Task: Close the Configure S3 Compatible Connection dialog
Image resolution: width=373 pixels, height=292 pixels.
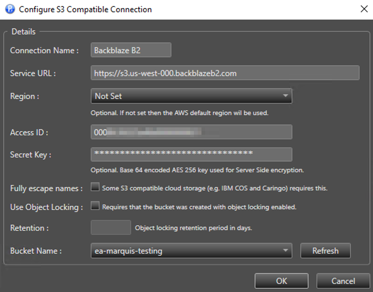Action: (x=364, y=9)
